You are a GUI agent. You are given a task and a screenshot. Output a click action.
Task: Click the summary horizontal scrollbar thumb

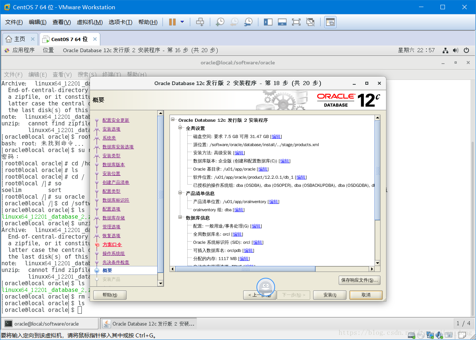245,269
